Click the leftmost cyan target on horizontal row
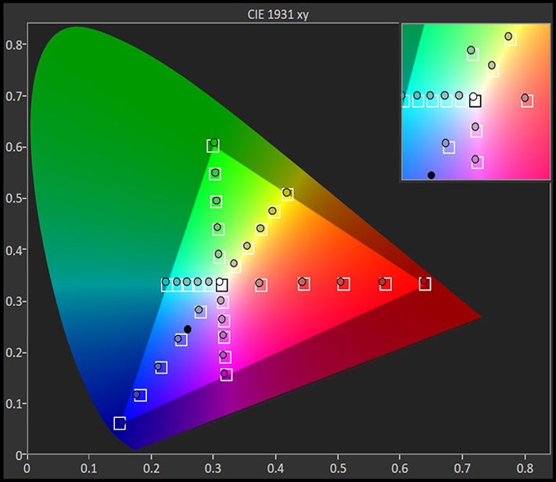The image size is (556, 482). point(167,284)
